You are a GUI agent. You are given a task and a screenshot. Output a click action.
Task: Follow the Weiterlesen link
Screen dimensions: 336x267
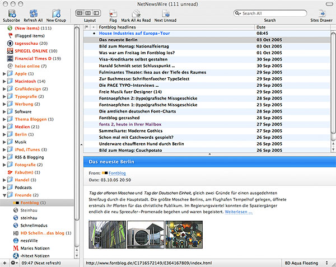coord(239,212)
